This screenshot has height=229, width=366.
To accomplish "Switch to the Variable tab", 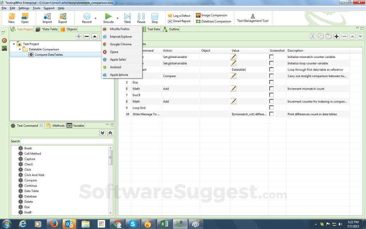I will 75,126.
